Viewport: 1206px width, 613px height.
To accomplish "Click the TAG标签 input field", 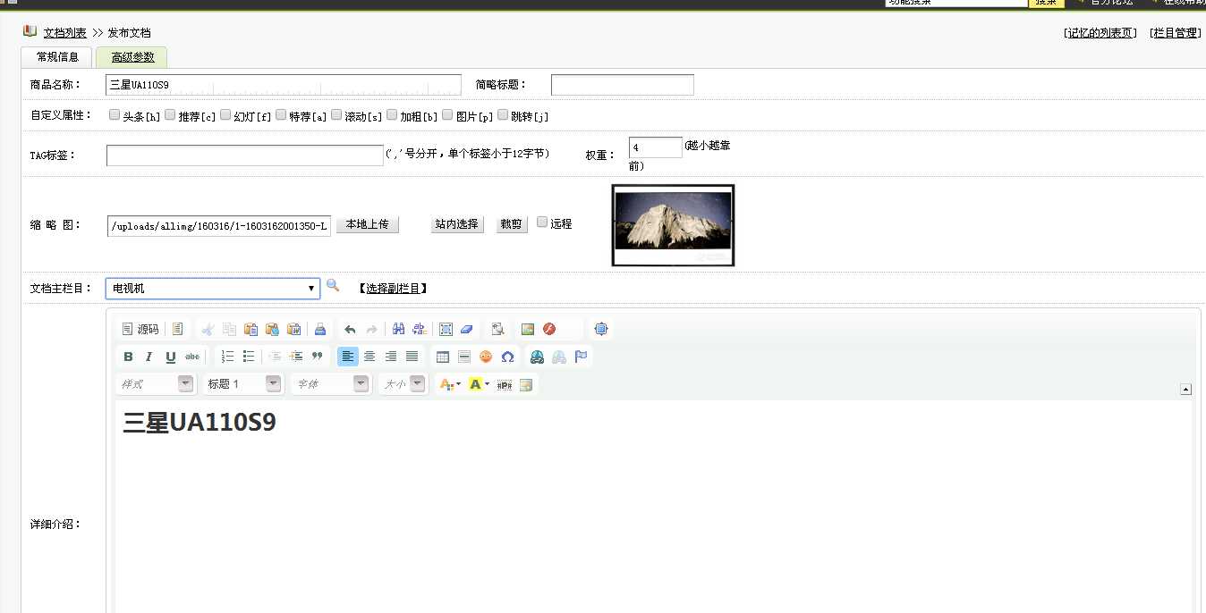I will (245, 155).
